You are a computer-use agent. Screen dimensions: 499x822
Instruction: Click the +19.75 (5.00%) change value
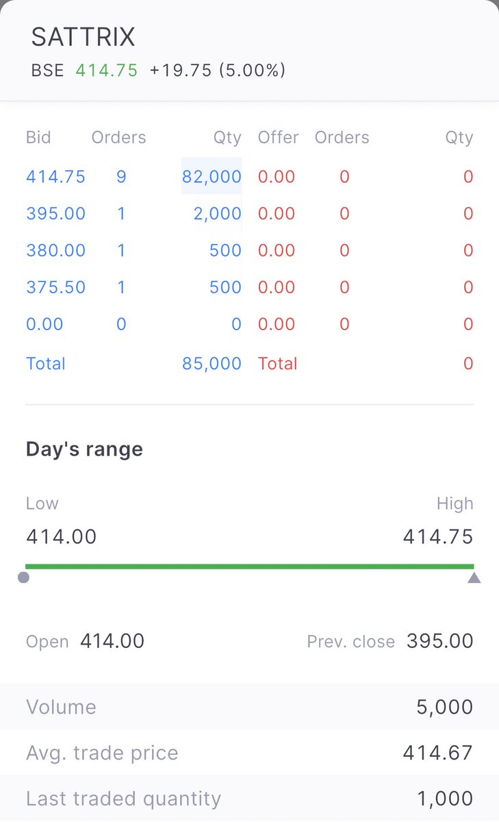click(x=218, y=70)
